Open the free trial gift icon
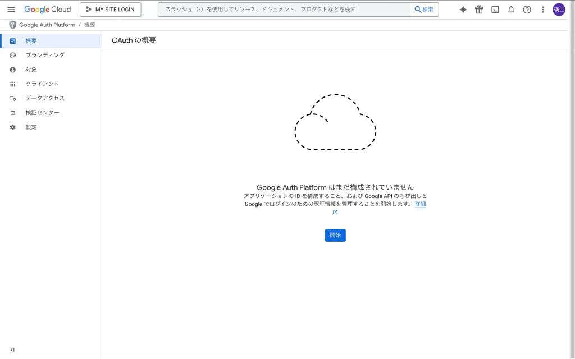 [x=479, y=10]
